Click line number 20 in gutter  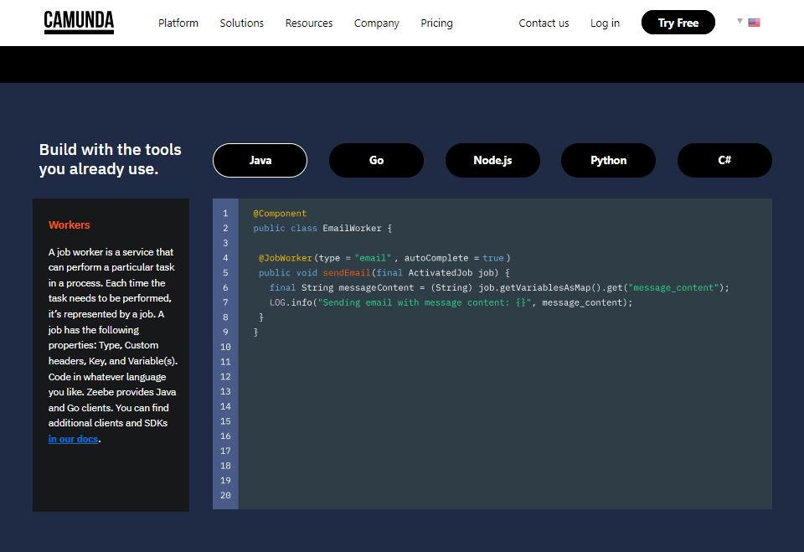(225, 495)
